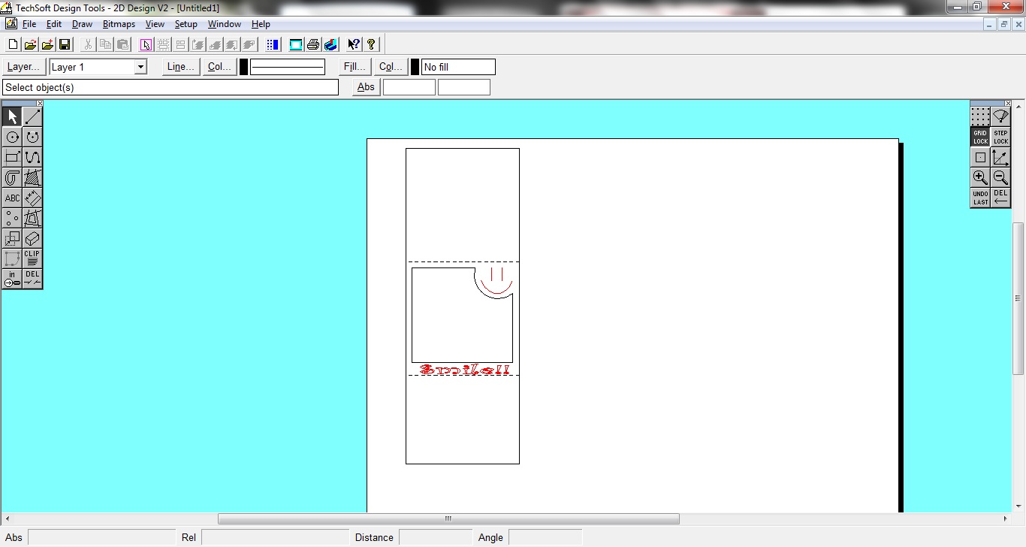
Task: Click the No fill style box
Action: [458, 67]
